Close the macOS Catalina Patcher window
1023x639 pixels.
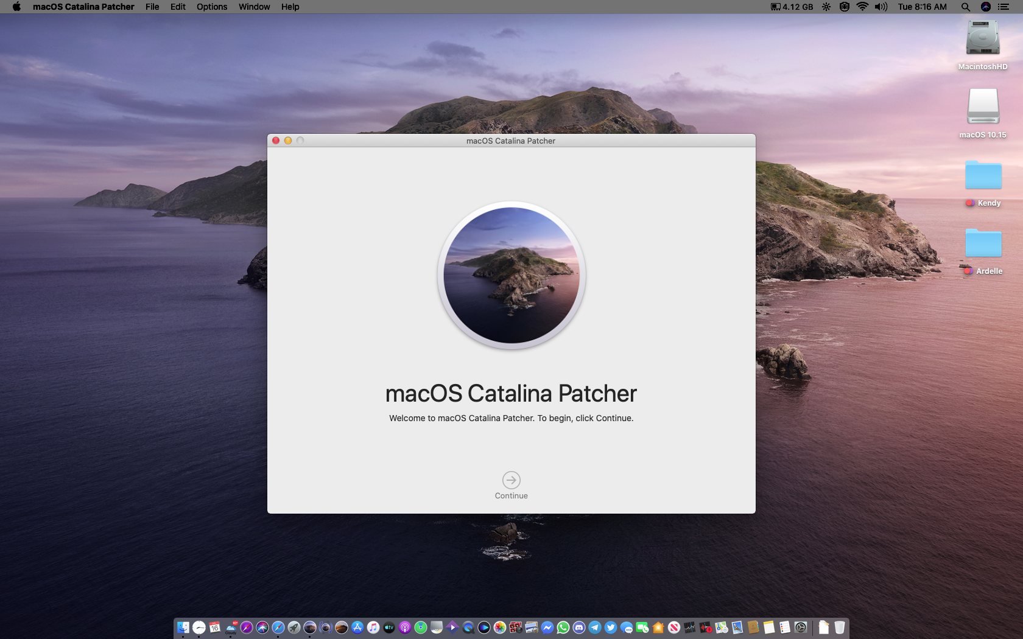click(276, 141)
